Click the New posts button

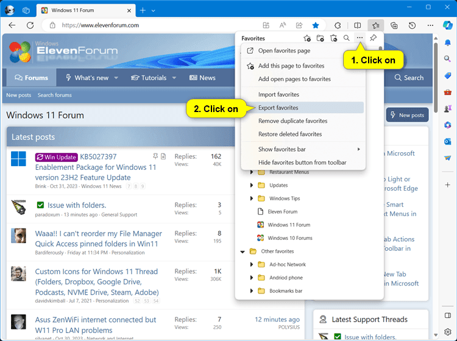point(407,115)
